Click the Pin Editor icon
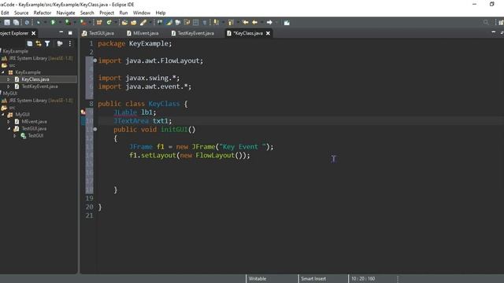 [287, 23]
